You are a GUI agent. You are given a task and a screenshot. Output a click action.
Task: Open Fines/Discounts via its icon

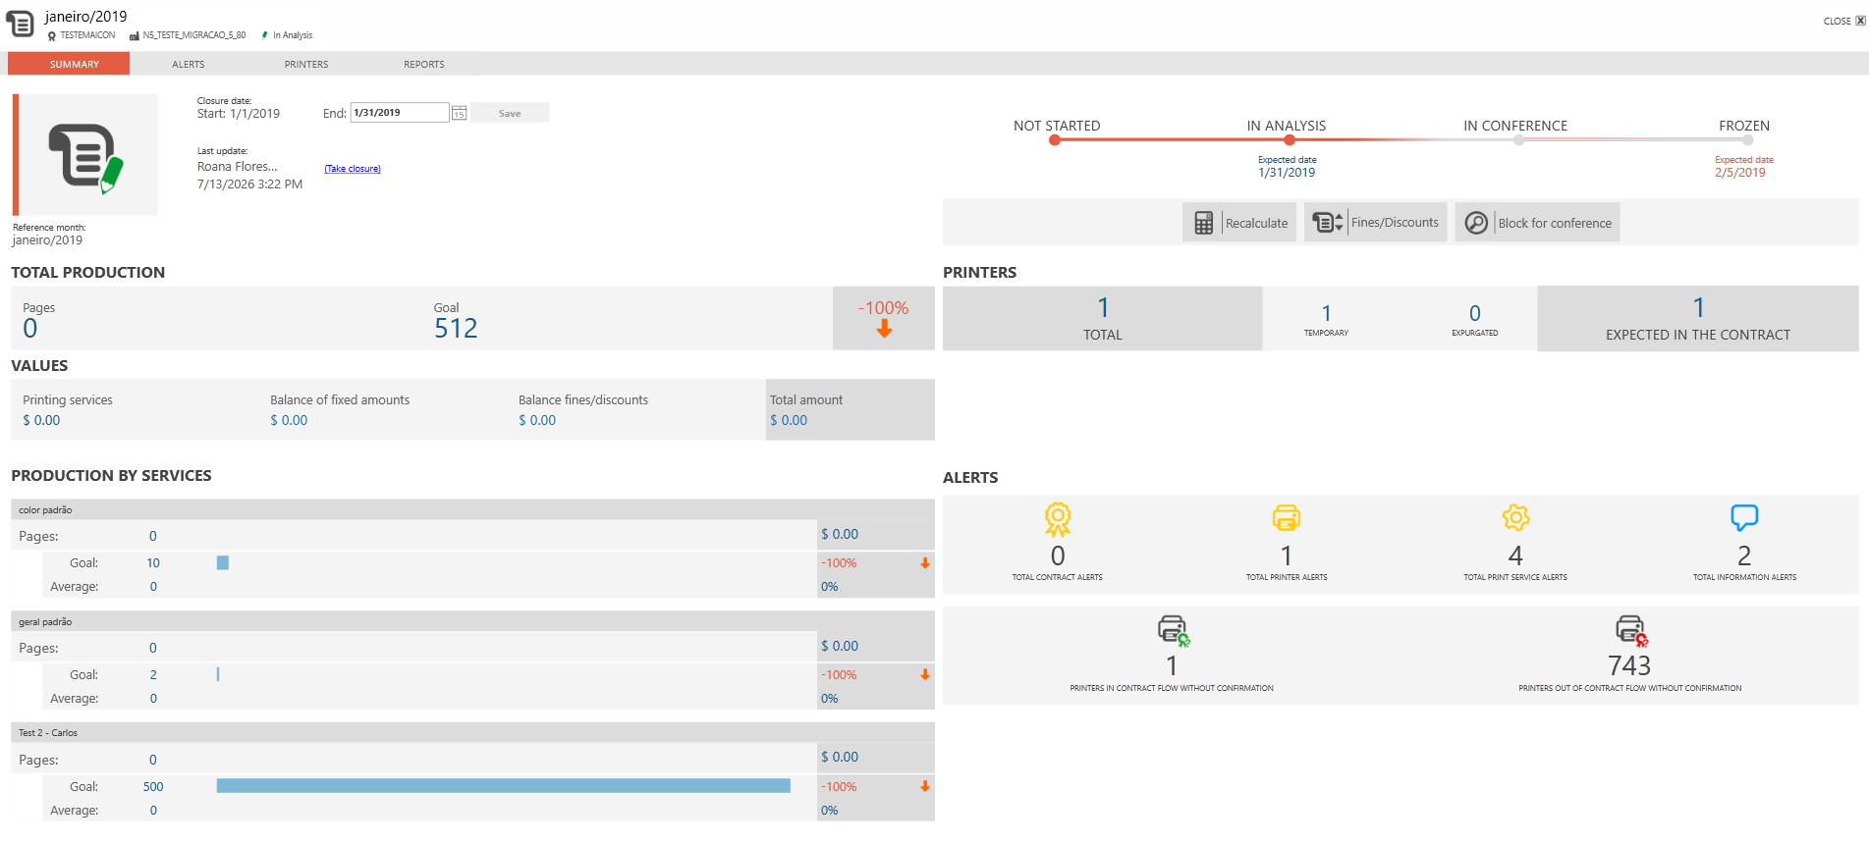click(1327, 223)
